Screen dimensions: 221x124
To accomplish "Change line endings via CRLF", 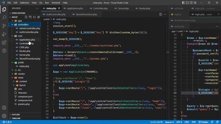I will coord(187,122).
